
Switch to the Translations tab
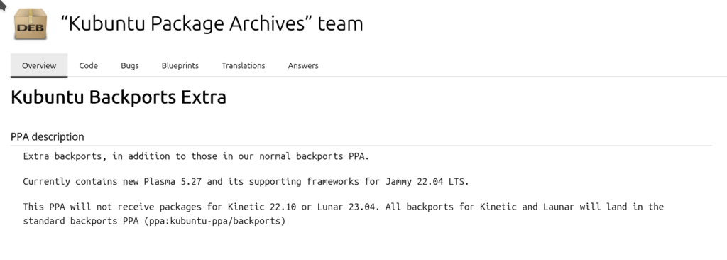click(243, 65)
